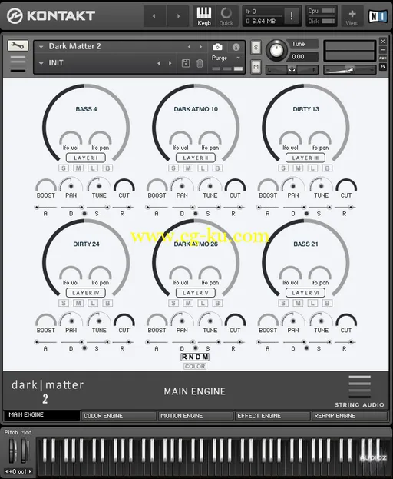
Task: Solo Layer I with its S button
Action: point(64,168)
